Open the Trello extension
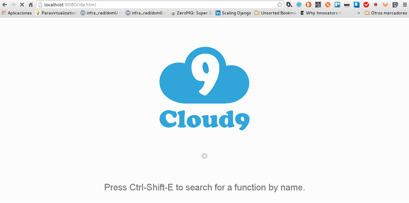Viewport: 409px width, 203px height. click(x=337, y=4)
